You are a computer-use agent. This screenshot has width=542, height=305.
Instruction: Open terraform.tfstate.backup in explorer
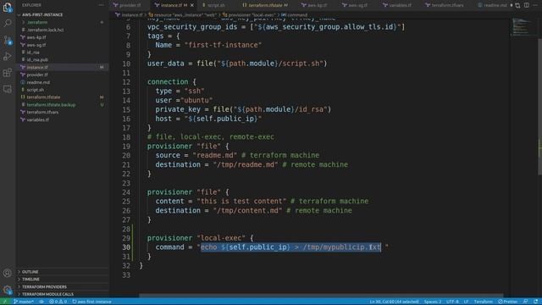point(63,104)
